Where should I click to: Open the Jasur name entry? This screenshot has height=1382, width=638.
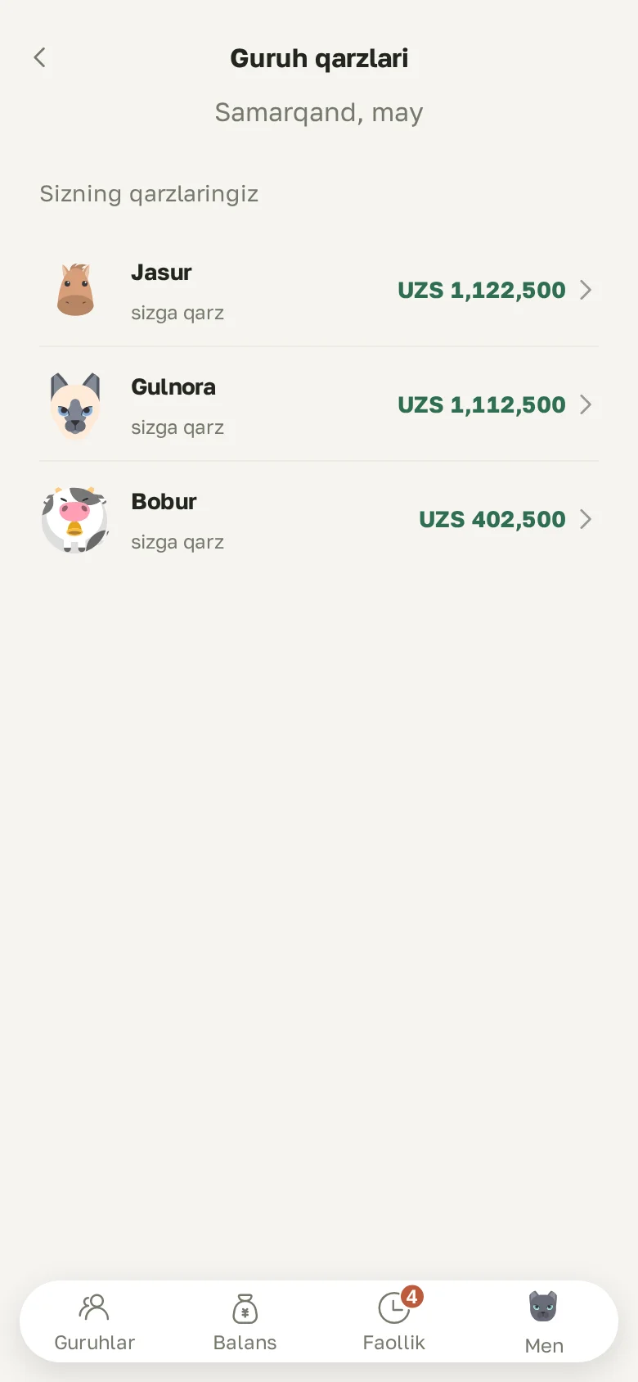point(161,273)
